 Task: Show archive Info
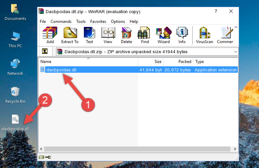coord(182,35)
